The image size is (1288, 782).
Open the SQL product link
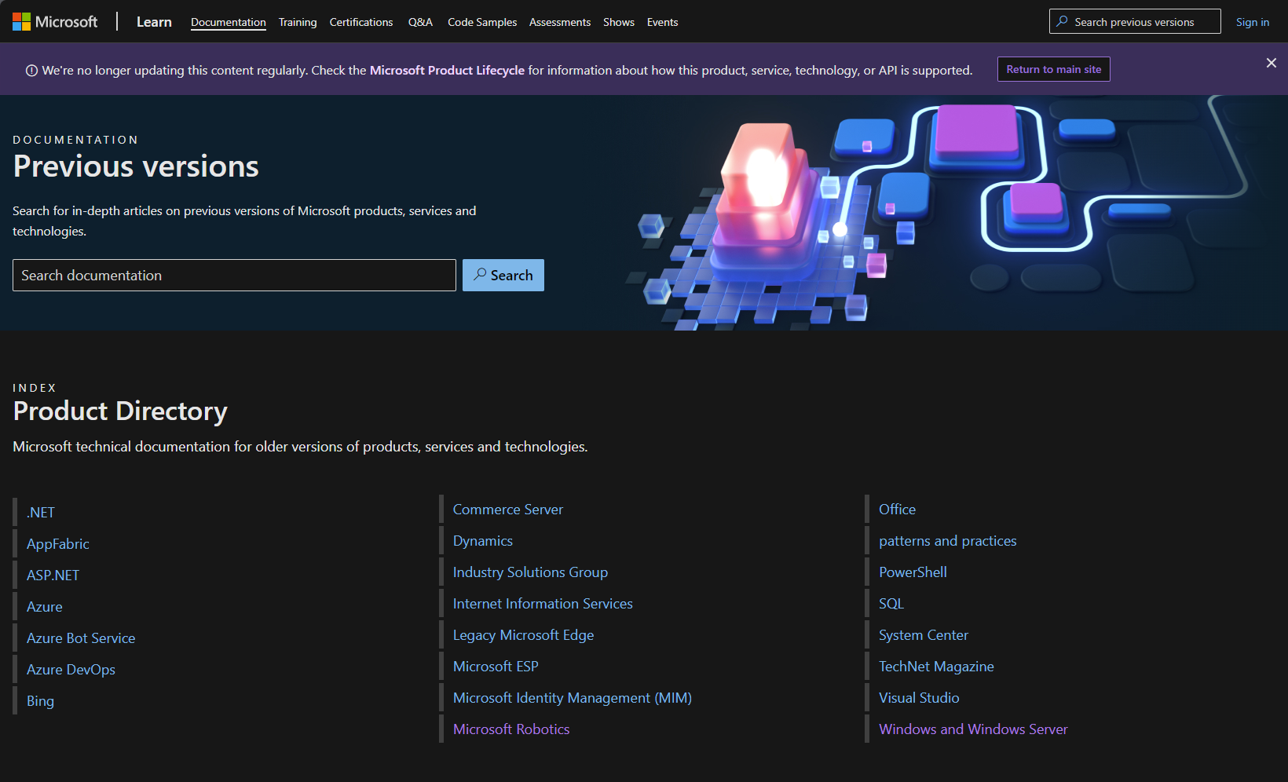[x=891, y=604]
